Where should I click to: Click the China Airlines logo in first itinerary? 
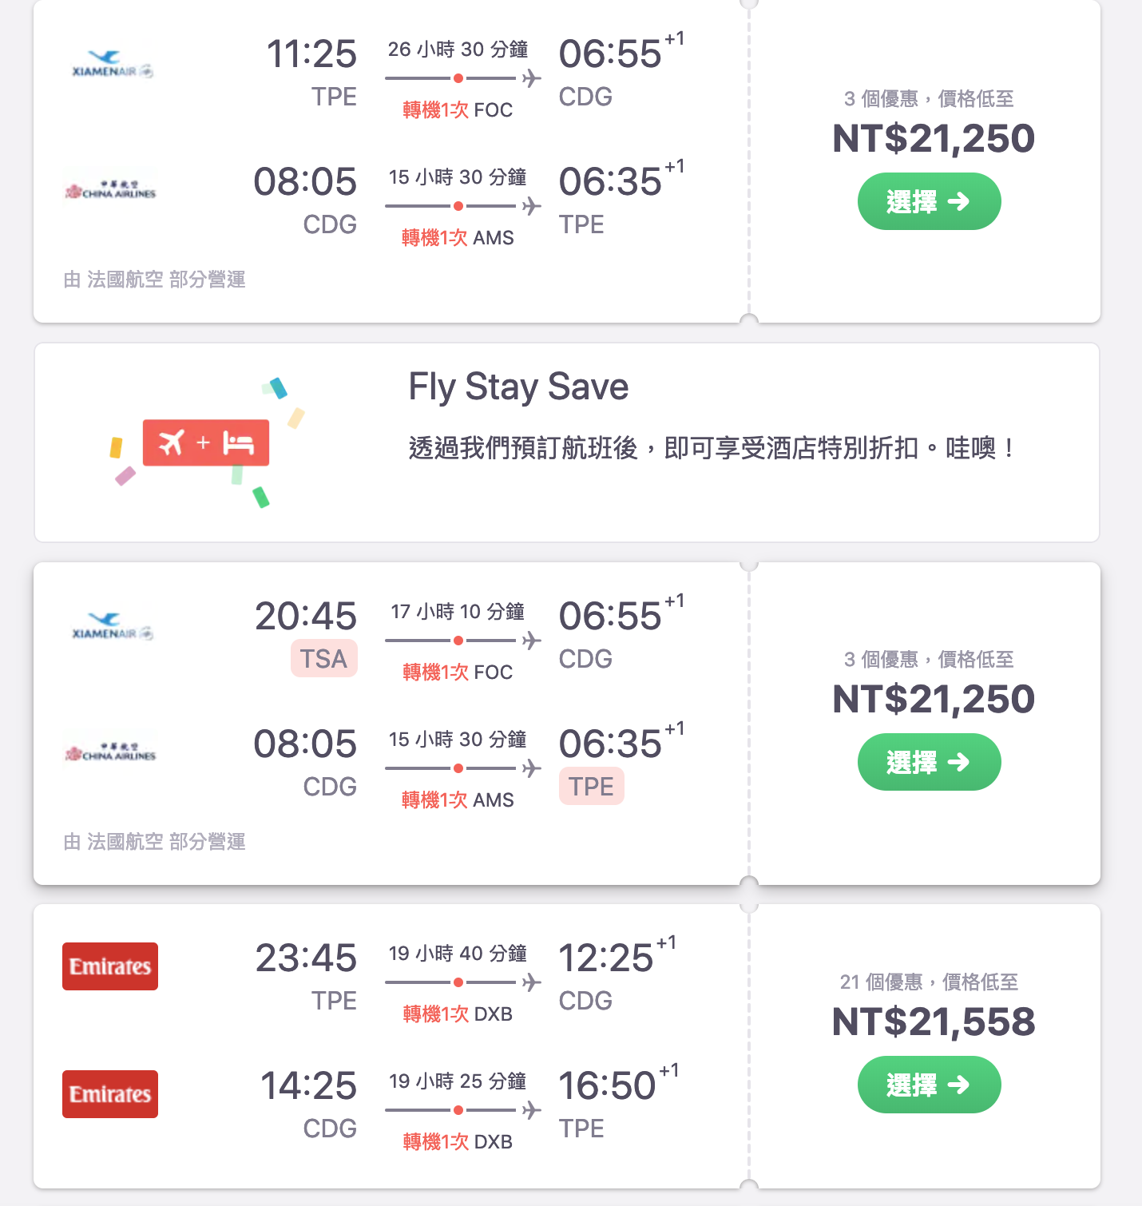tap(110, 191)
